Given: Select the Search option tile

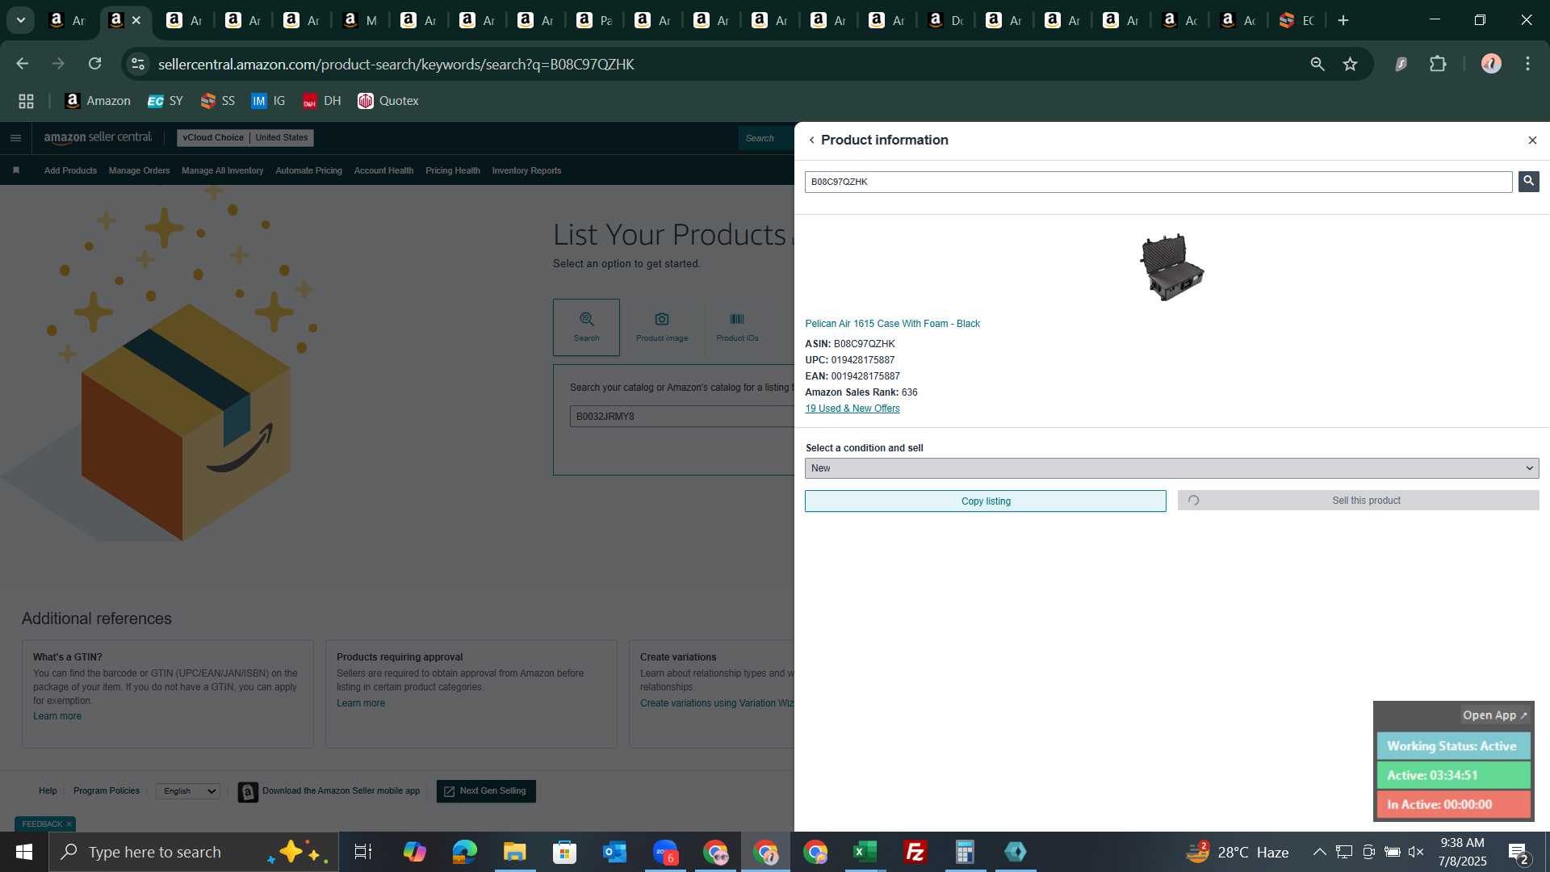Looking at the screenshot, I should [x=586, y=327].
